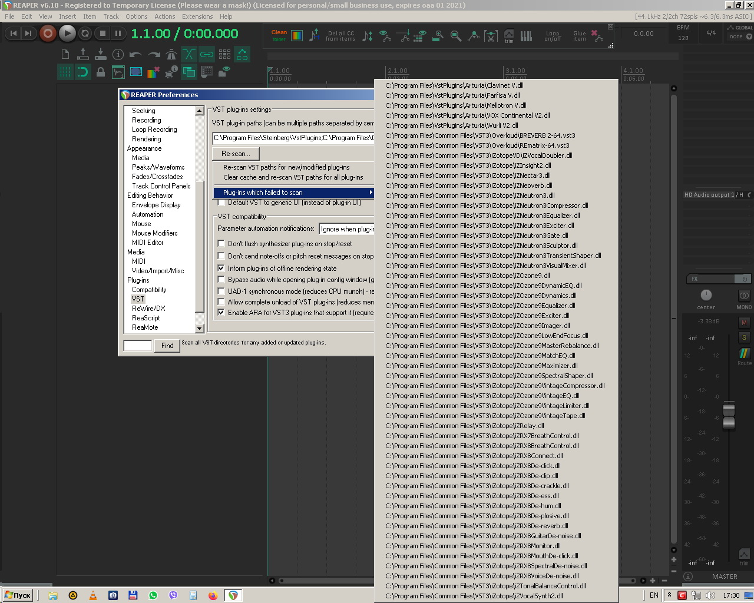Toggle grid lines icon
Viewport: 754px width, 603px height.
click(65, 72)
